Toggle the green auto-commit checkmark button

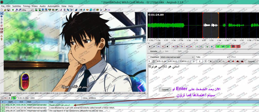click(218, 47)
